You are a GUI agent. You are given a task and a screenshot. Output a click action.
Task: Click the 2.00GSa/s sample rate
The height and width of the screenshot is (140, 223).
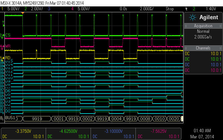tap(203, 37)
